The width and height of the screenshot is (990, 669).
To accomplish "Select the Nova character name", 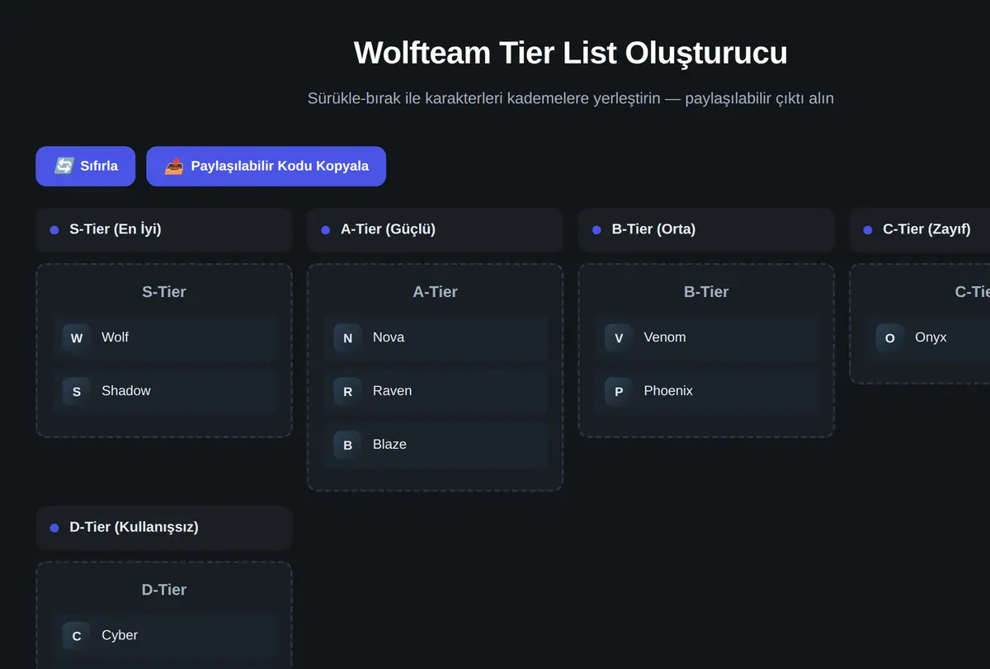I will pos(389,337).
